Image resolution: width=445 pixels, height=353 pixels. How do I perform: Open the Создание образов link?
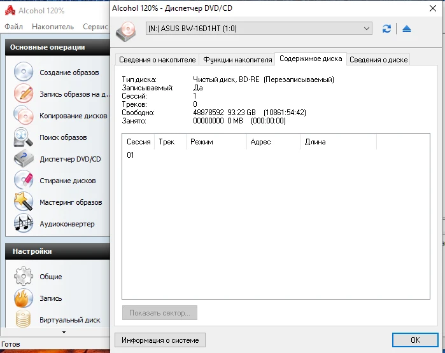tap(69, 73)
